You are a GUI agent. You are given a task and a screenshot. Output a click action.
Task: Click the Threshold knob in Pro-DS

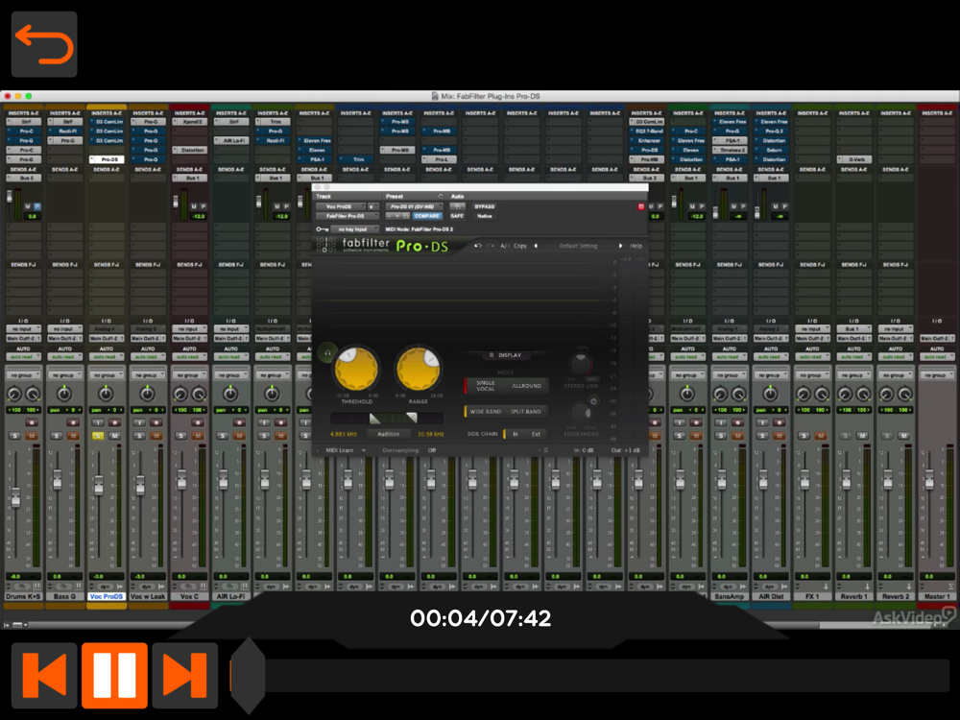point(356,370)
